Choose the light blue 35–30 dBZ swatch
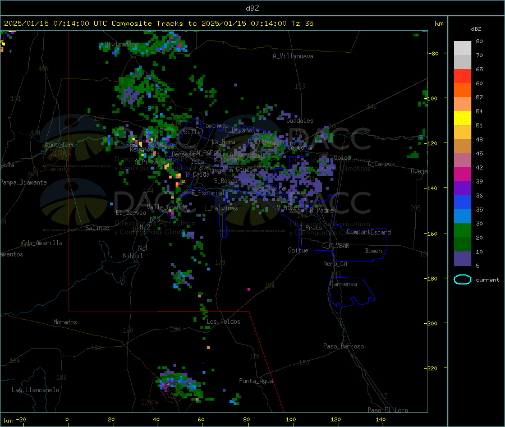 point(462,217)
